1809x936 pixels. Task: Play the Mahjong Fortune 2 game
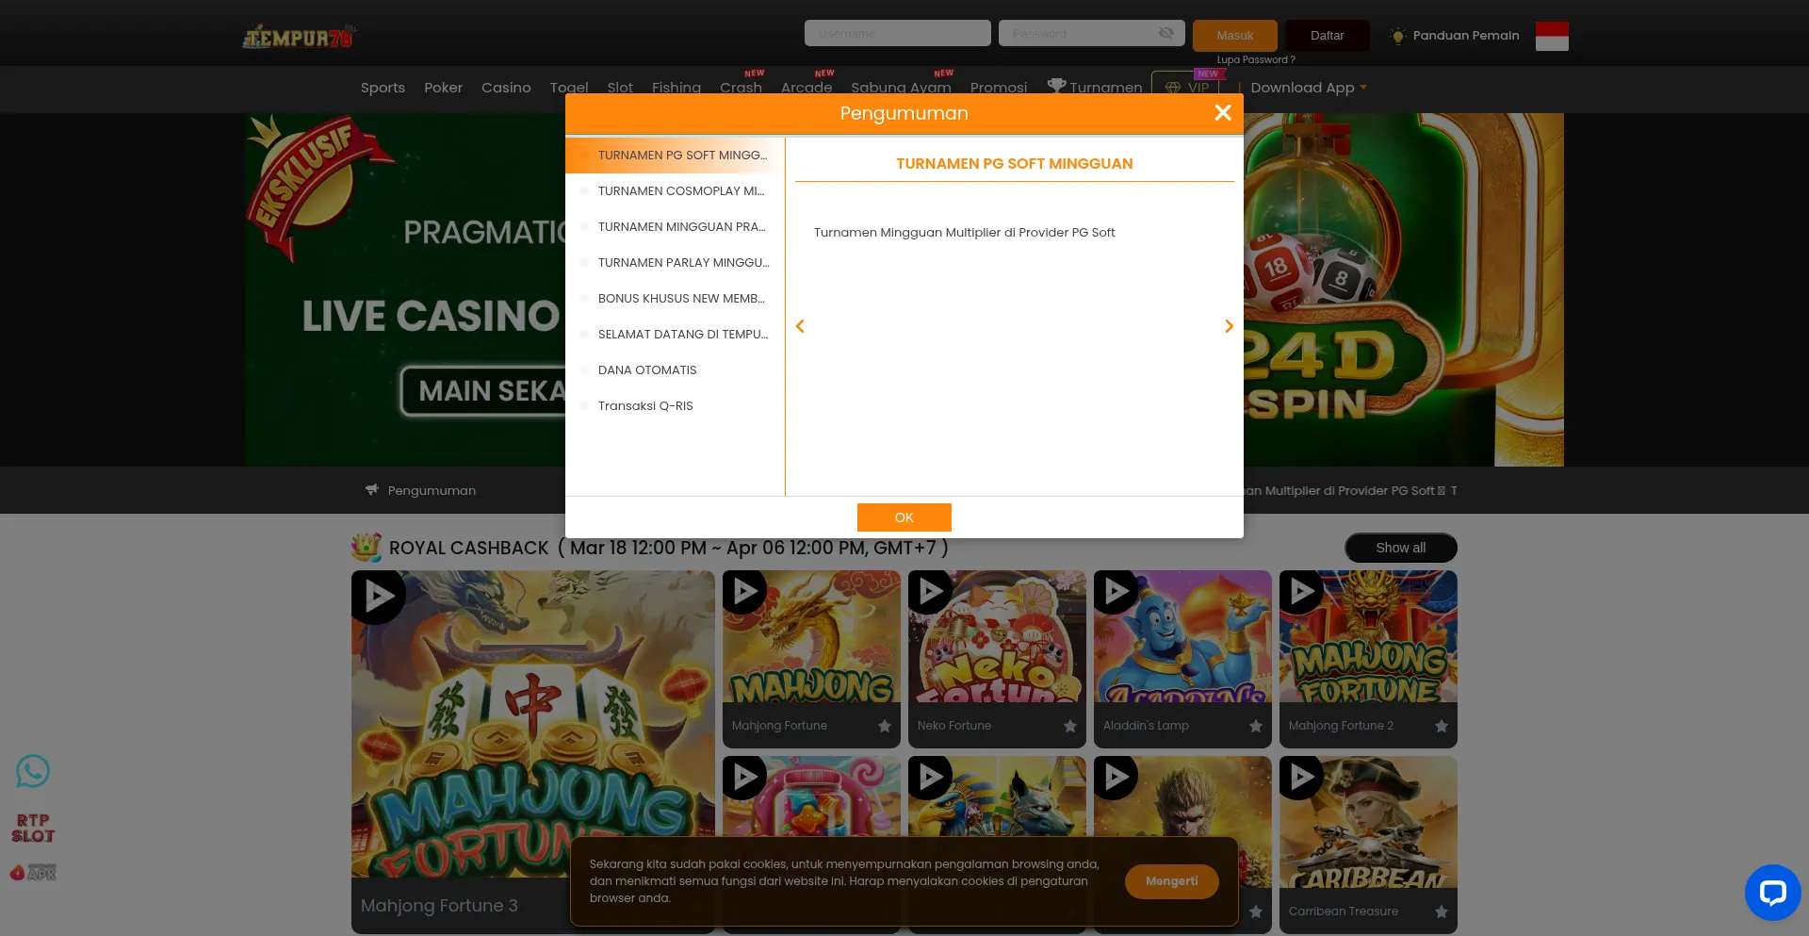coord(1302,592)
